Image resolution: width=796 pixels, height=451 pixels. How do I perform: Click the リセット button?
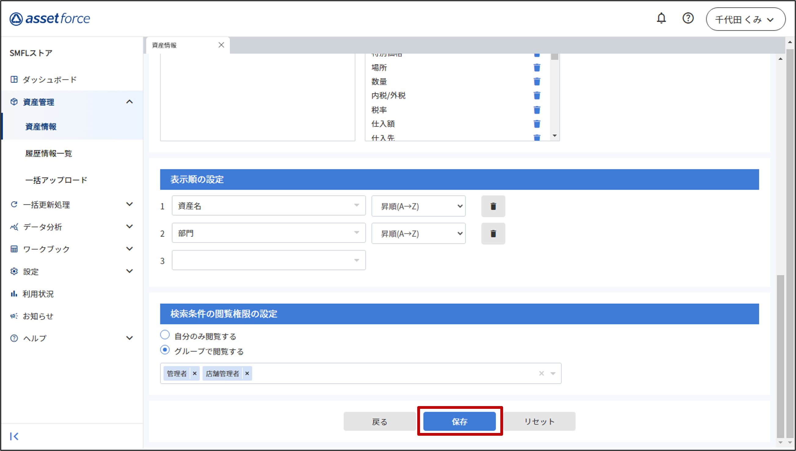point(539,421)
